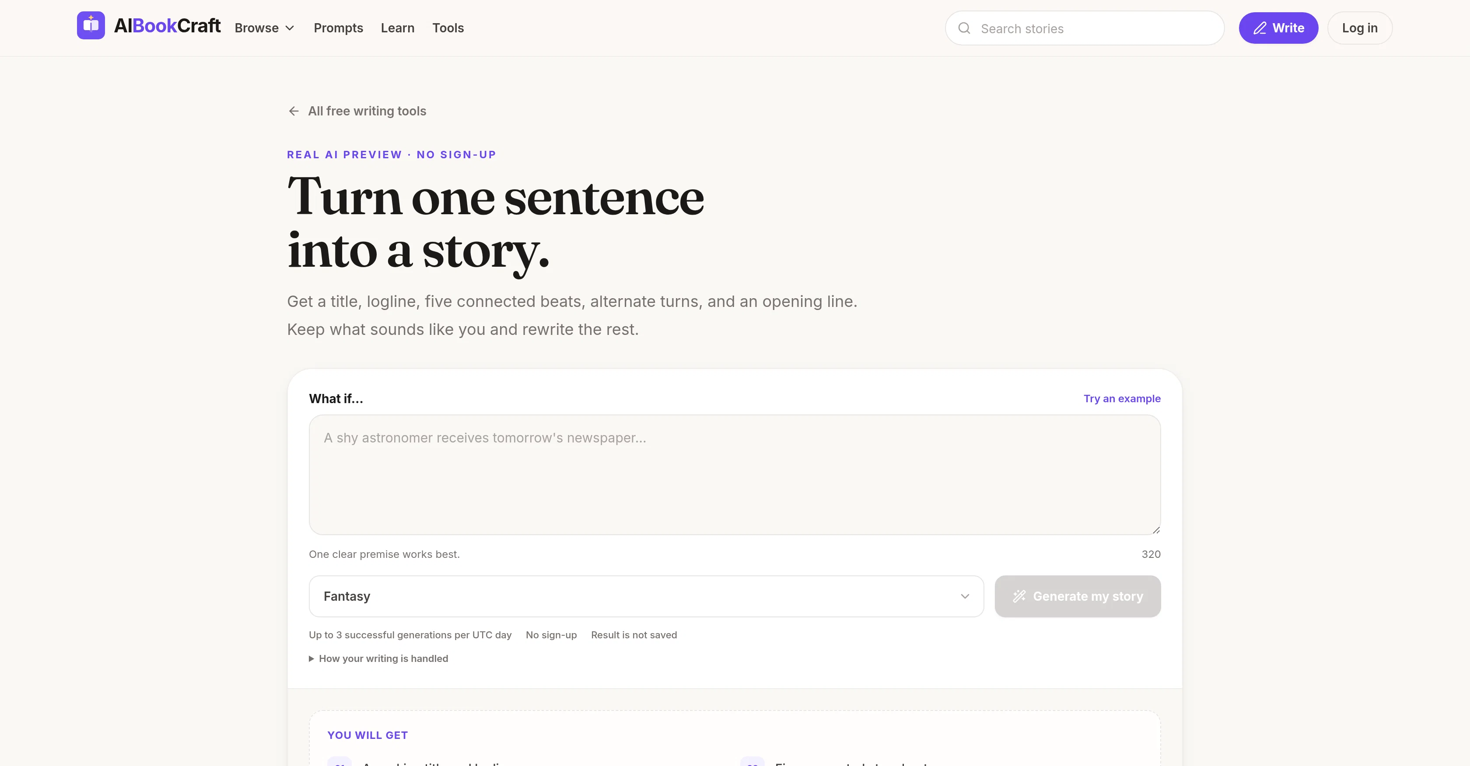
Task: Click the AIBookCraft brand name
Action: [x=167, y=26]
